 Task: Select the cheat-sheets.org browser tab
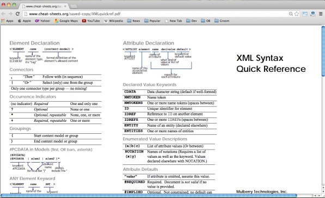click(44, 6)
